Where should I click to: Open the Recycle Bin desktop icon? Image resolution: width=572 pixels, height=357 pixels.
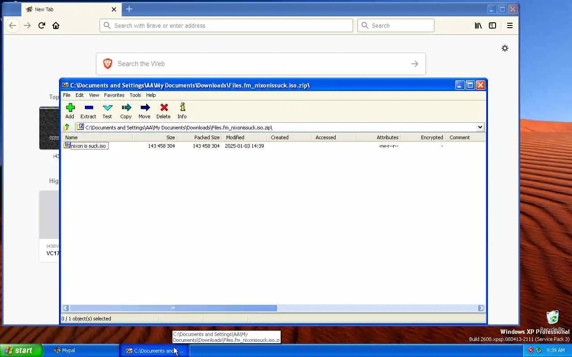[x=553, y=321]
